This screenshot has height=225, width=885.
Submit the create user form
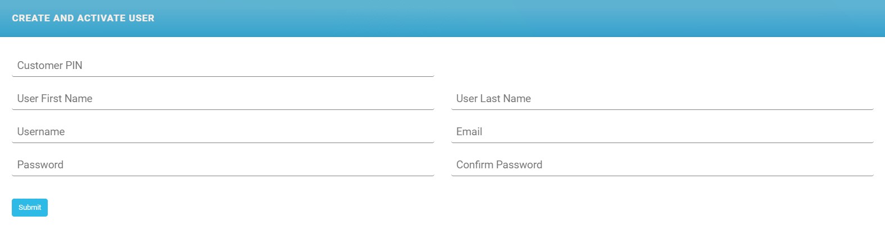(x=30, y=208)
